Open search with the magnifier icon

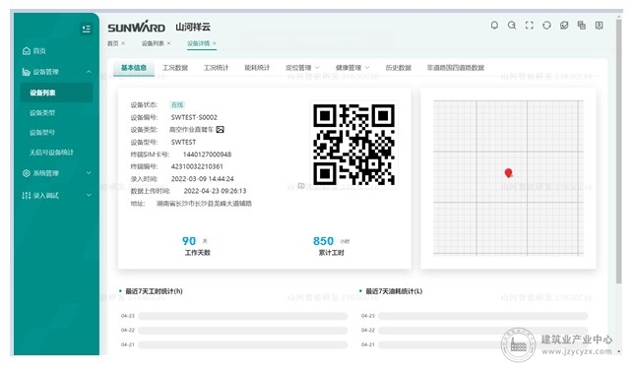(511, 26)
